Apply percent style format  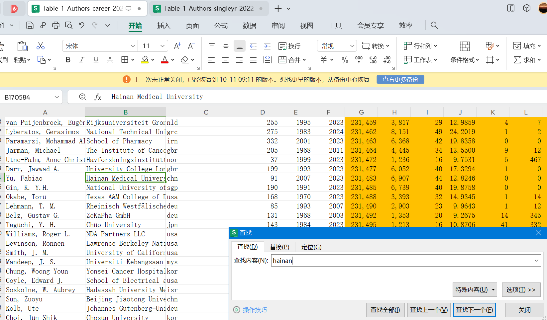tap(345, 60)
